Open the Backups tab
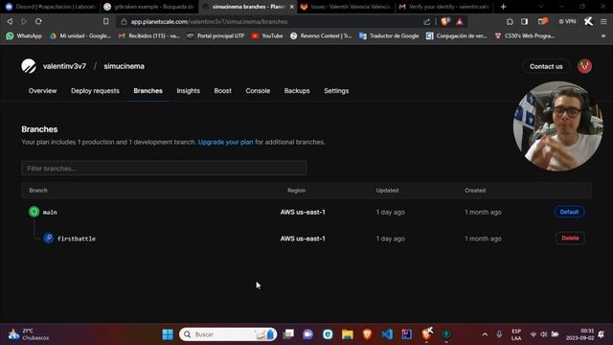 click(297, 91)
